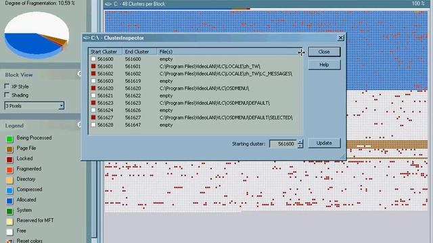Open Help in the ClusterInspector dialog
Viewport: 433px width, 243px height.
(324, 65)
